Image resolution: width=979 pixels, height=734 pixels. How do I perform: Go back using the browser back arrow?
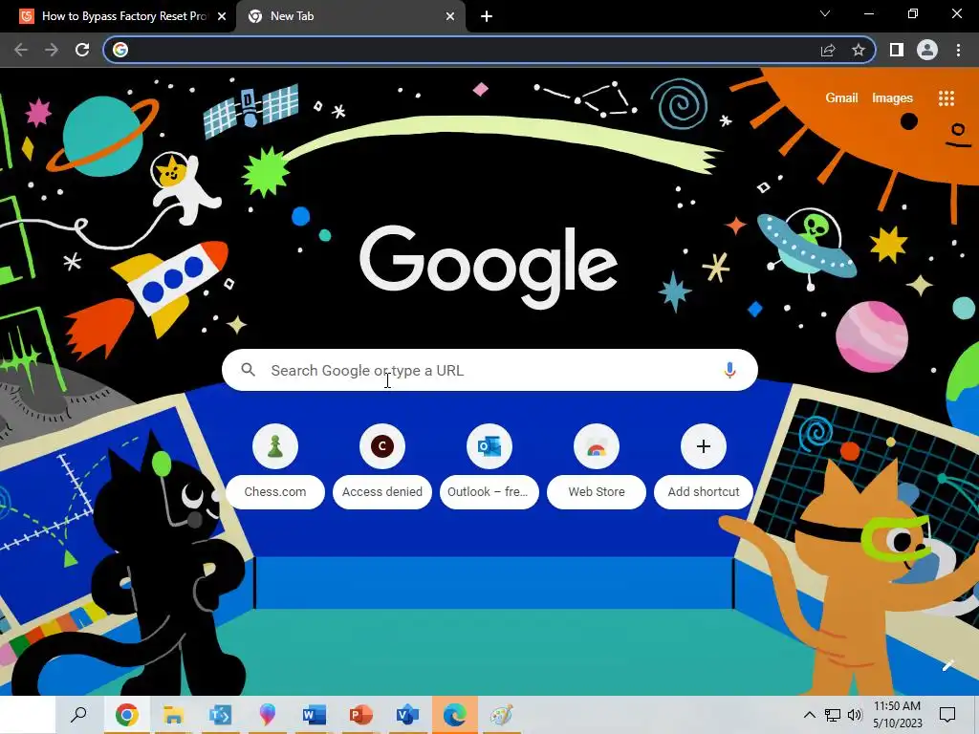(21, 50)
